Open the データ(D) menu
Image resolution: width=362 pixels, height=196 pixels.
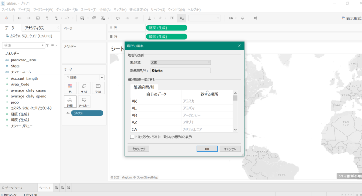(x=24, y=9)
